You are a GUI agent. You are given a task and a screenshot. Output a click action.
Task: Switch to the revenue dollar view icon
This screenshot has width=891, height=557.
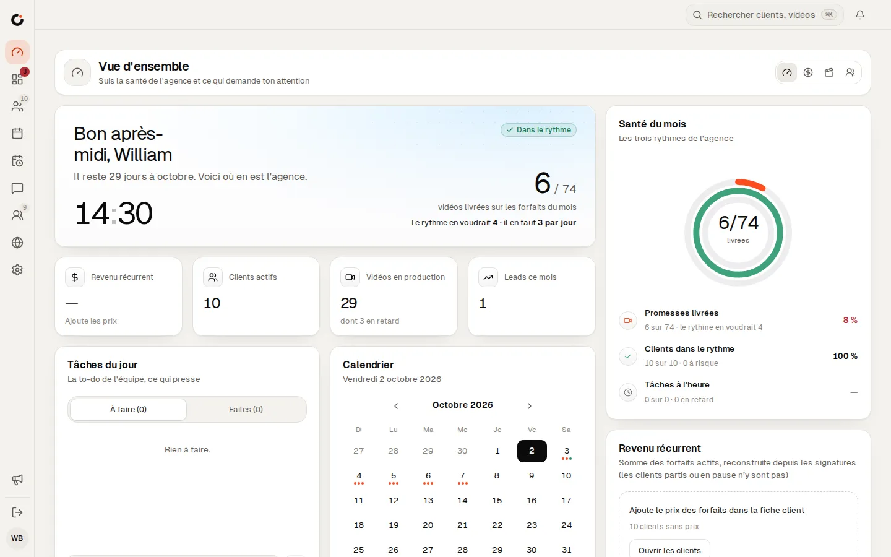(x=808, y=72)
